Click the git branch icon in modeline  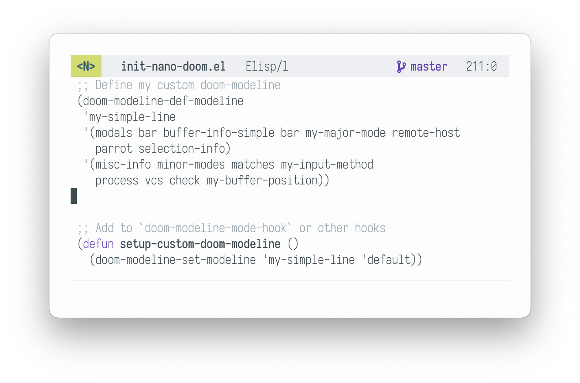(401, 67)
